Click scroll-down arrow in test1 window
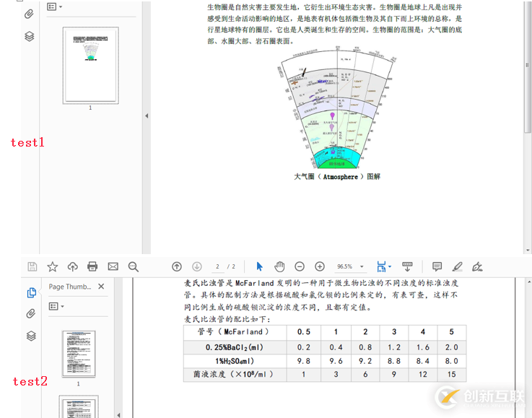 (528, 250)
